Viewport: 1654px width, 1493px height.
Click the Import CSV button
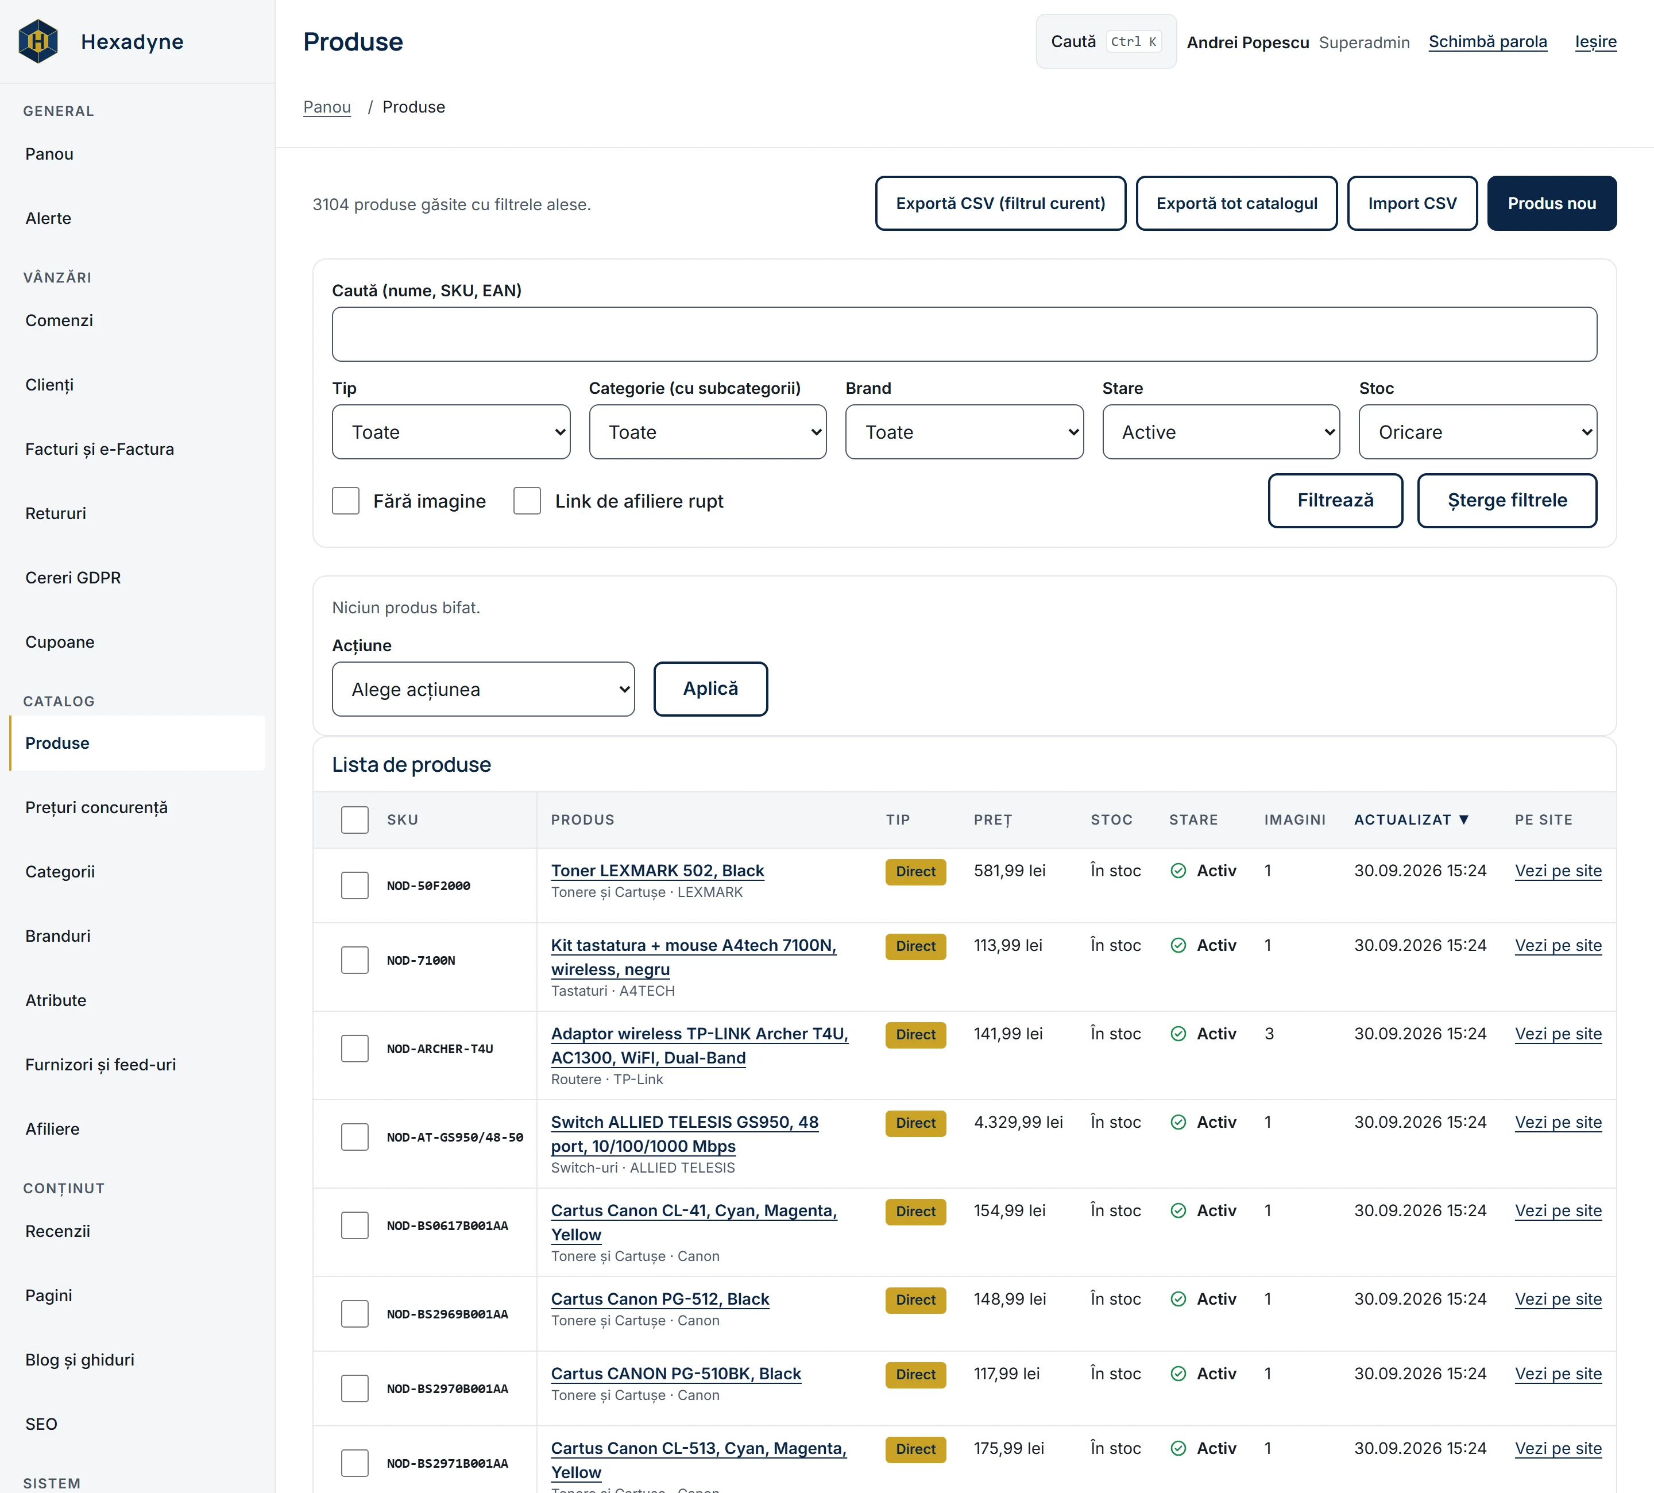(x=1412, y=203)
